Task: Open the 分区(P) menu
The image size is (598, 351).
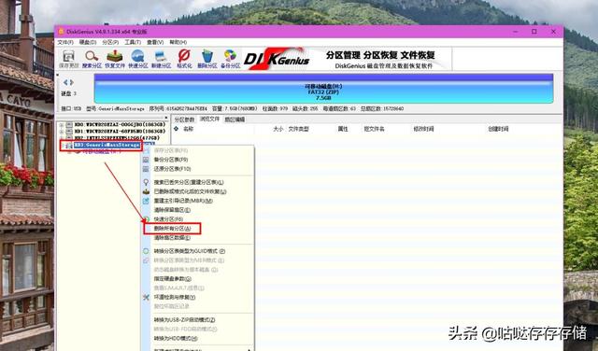Action: coord(110,42)
